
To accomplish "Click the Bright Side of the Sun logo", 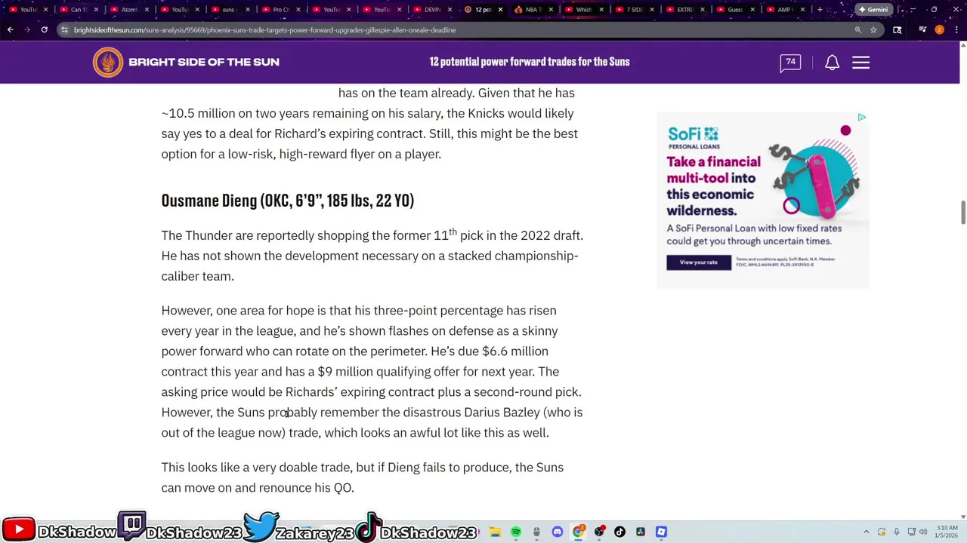I will click(187, 62).
